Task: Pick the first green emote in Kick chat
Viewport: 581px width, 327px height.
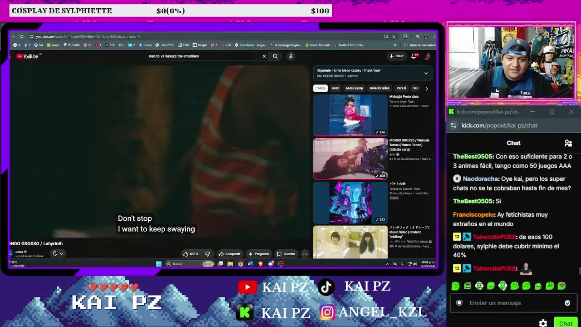Action: pyautogui.click(x=455, y=286)
